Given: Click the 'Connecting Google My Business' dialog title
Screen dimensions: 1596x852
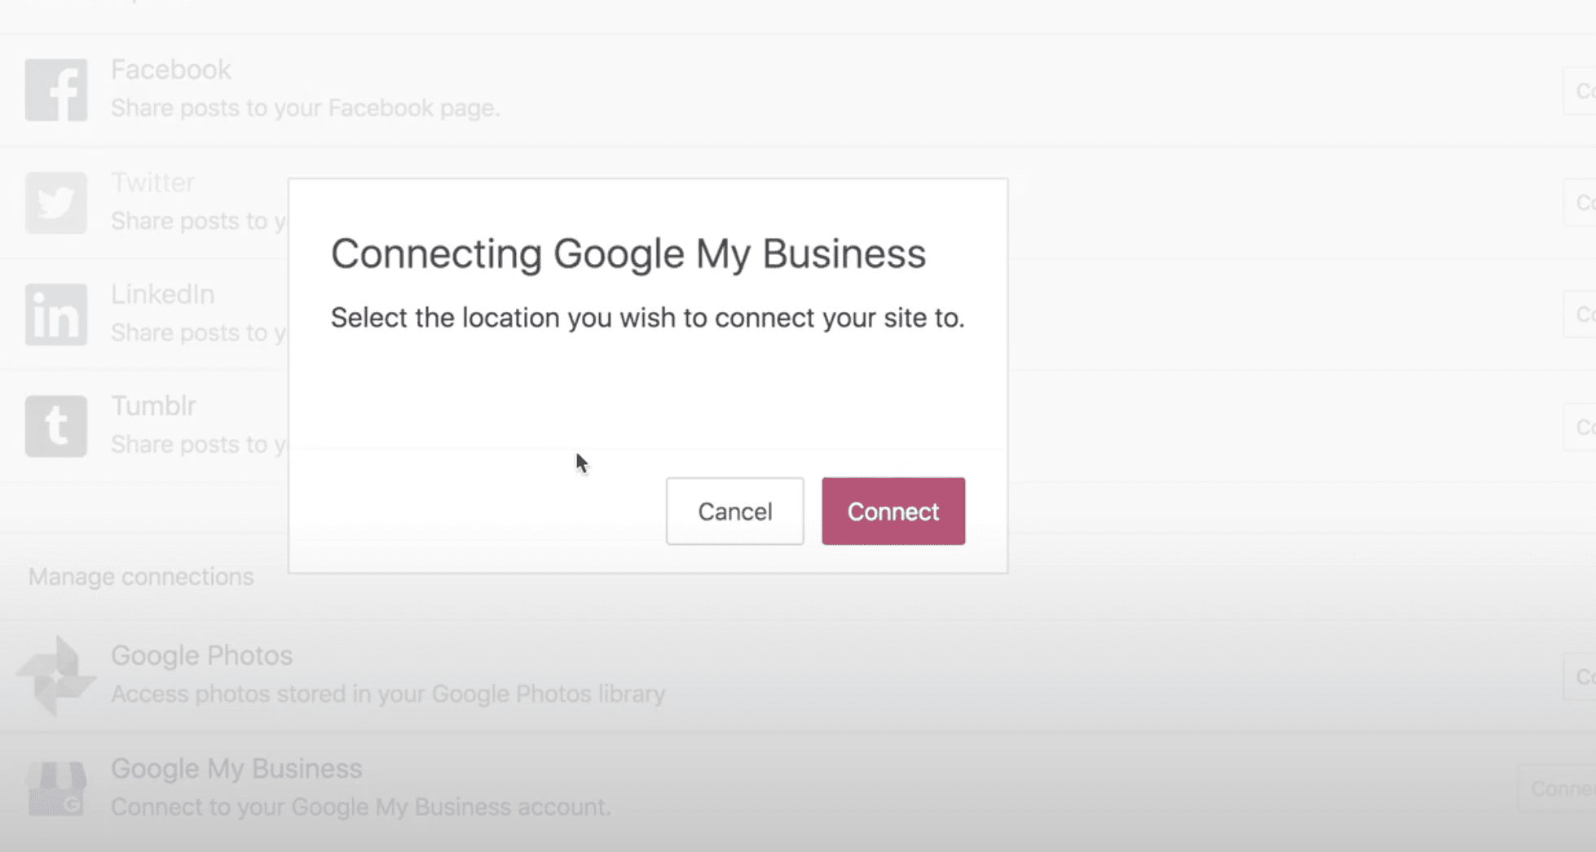Looking at the screenshot, I should [628, 254].
